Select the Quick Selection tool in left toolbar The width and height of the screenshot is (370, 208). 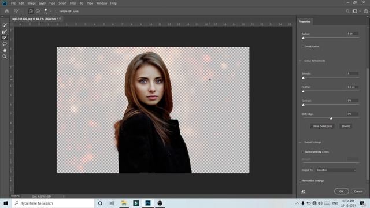pyautogui.click(x=5, y=25)
